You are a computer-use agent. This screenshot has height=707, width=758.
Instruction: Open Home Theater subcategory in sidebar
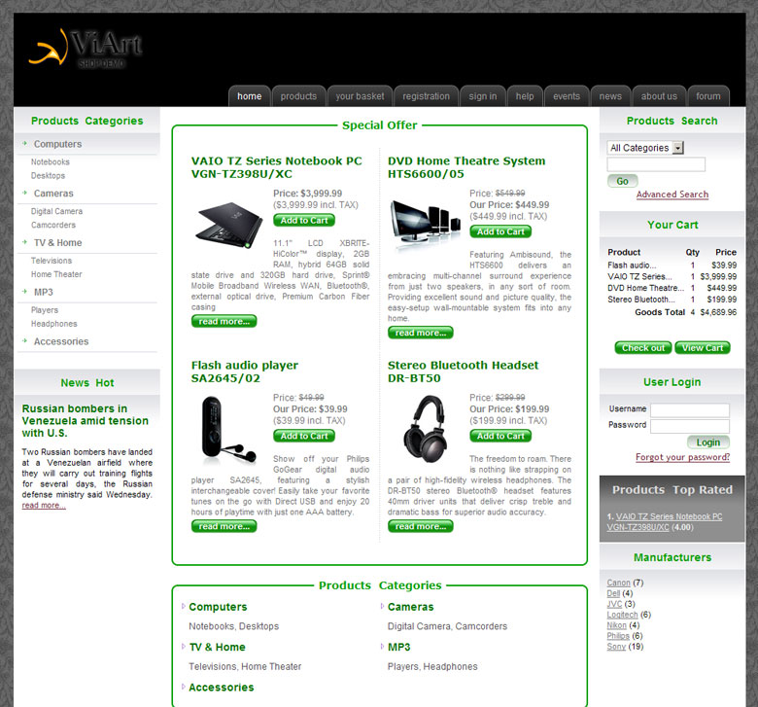pos(56,274)
